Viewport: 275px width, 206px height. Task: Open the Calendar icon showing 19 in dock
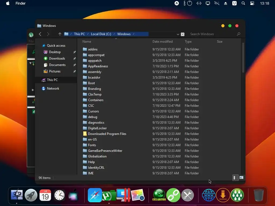point(45,195)
